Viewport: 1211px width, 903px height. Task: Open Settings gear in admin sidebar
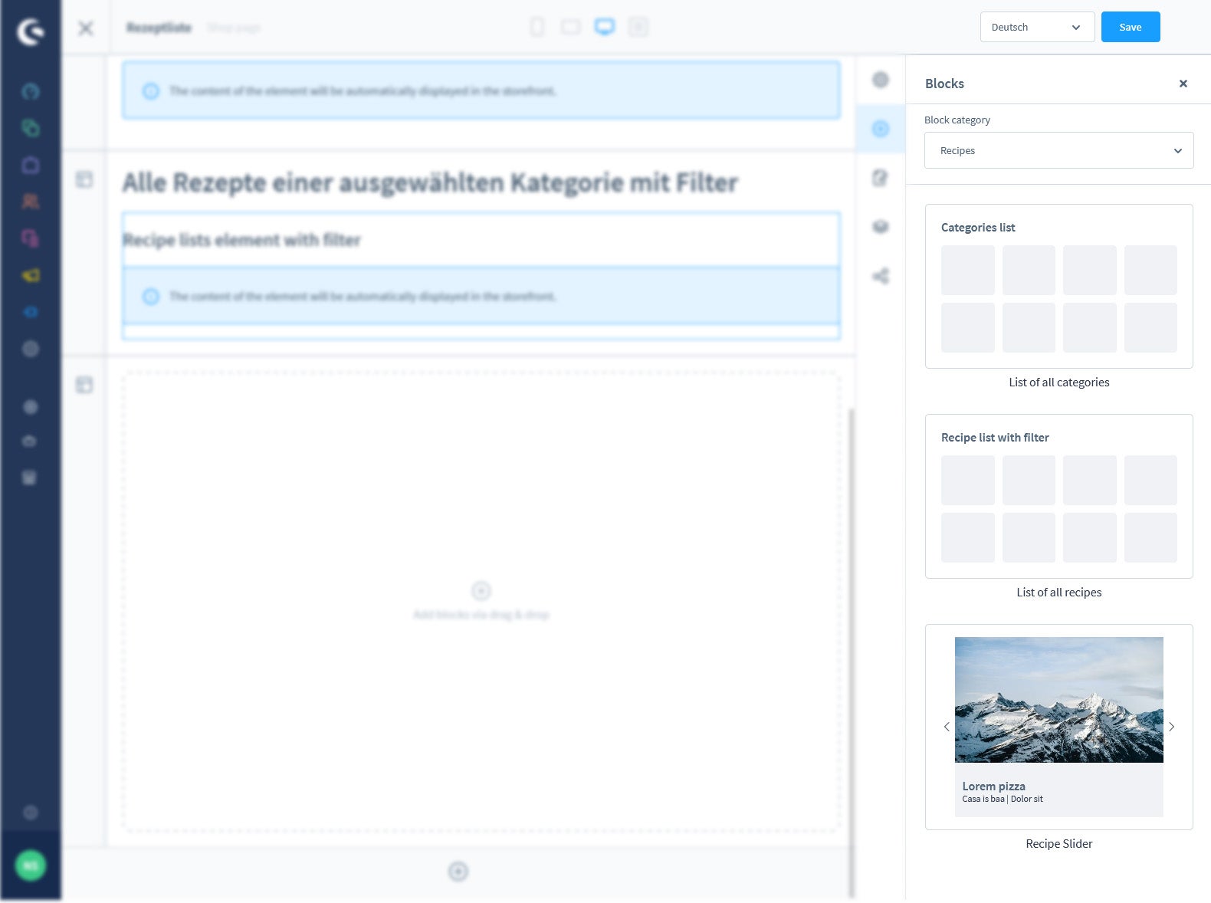coord(31,349)
